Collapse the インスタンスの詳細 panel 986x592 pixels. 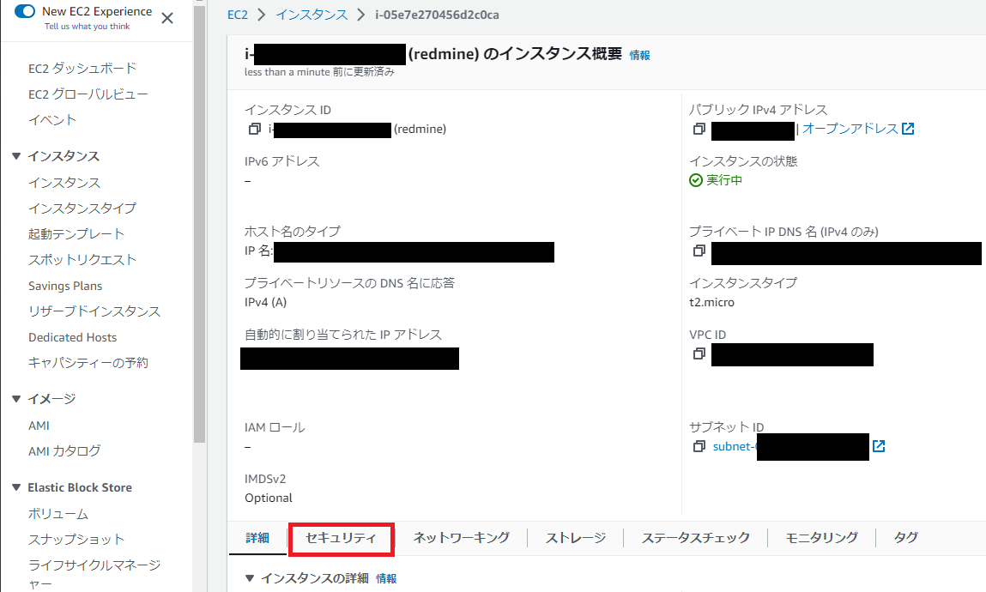click(250, 578)
